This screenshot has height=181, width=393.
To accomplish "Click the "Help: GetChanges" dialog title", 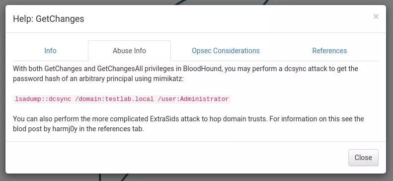I will (48, 19).
